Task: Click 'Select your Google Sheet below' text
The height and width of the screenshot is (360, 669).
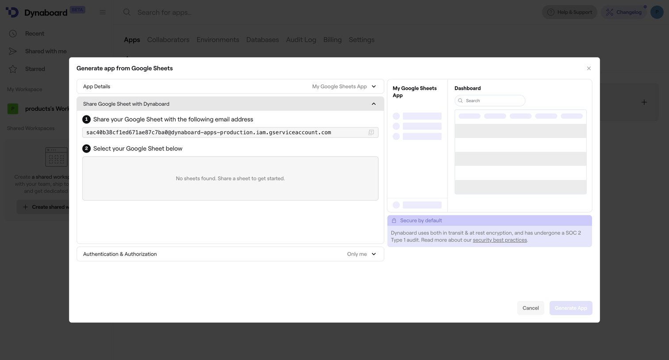Action: coord(138,149)
